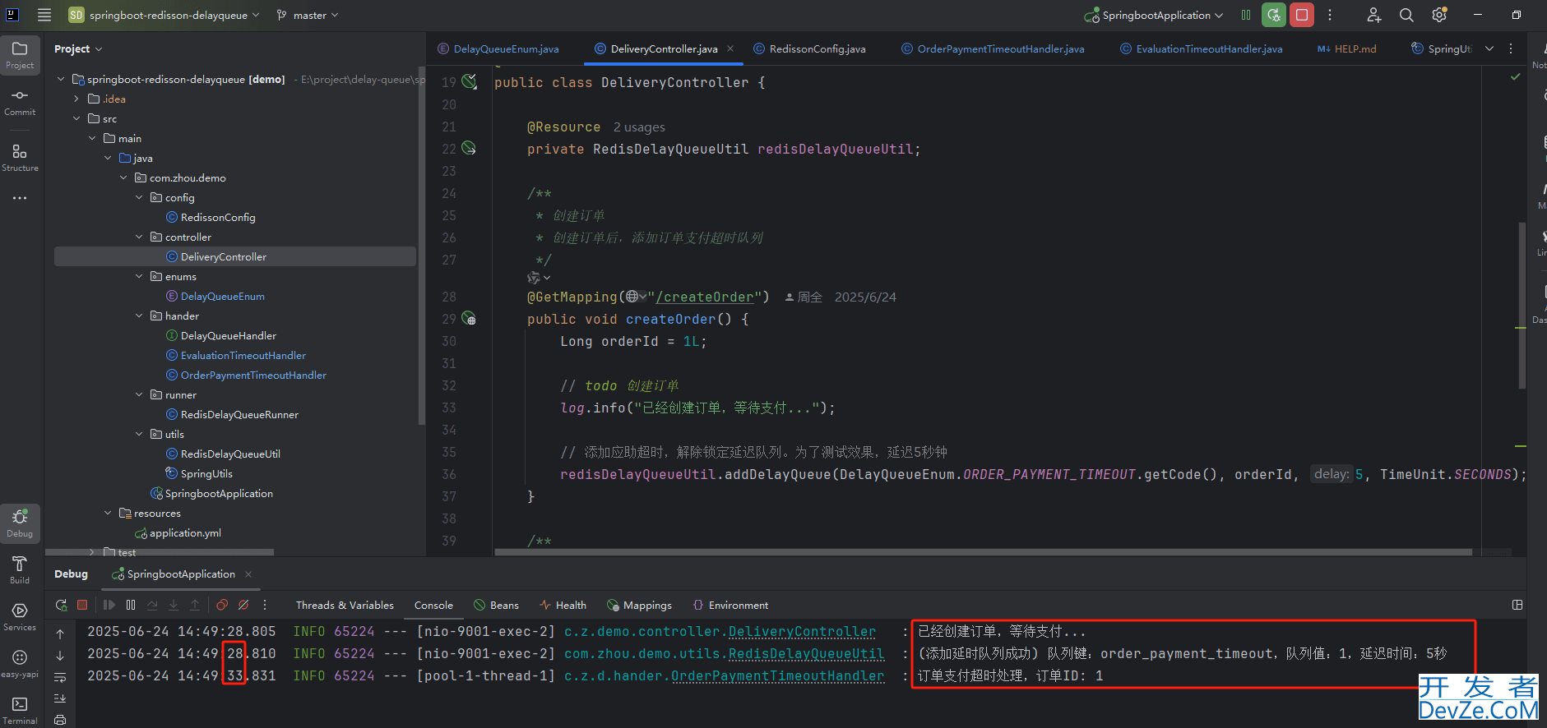This screenshot has width=1547, height=728.
Task: Rerun debug session in Debug panel
Action: pyautogui.click(x=62, y=605)
